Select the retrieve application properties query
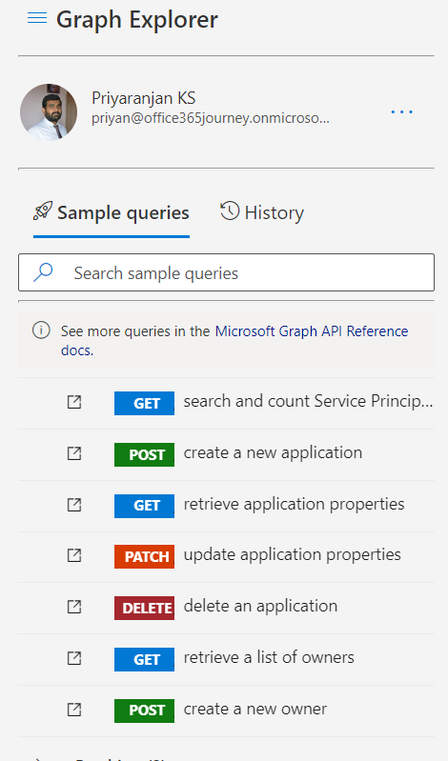The image size is (448, 761). [x=294, y=504]
